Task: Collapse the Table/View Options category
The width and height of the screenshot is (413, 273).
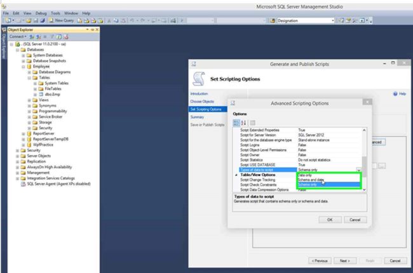Action: click(236, 175)
